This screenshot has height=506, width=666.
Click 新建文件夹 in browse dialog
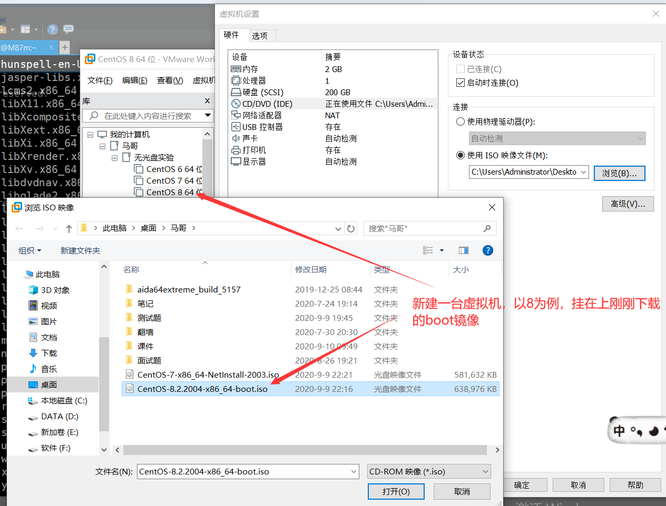pyautogui.click(x=80, y=250)
